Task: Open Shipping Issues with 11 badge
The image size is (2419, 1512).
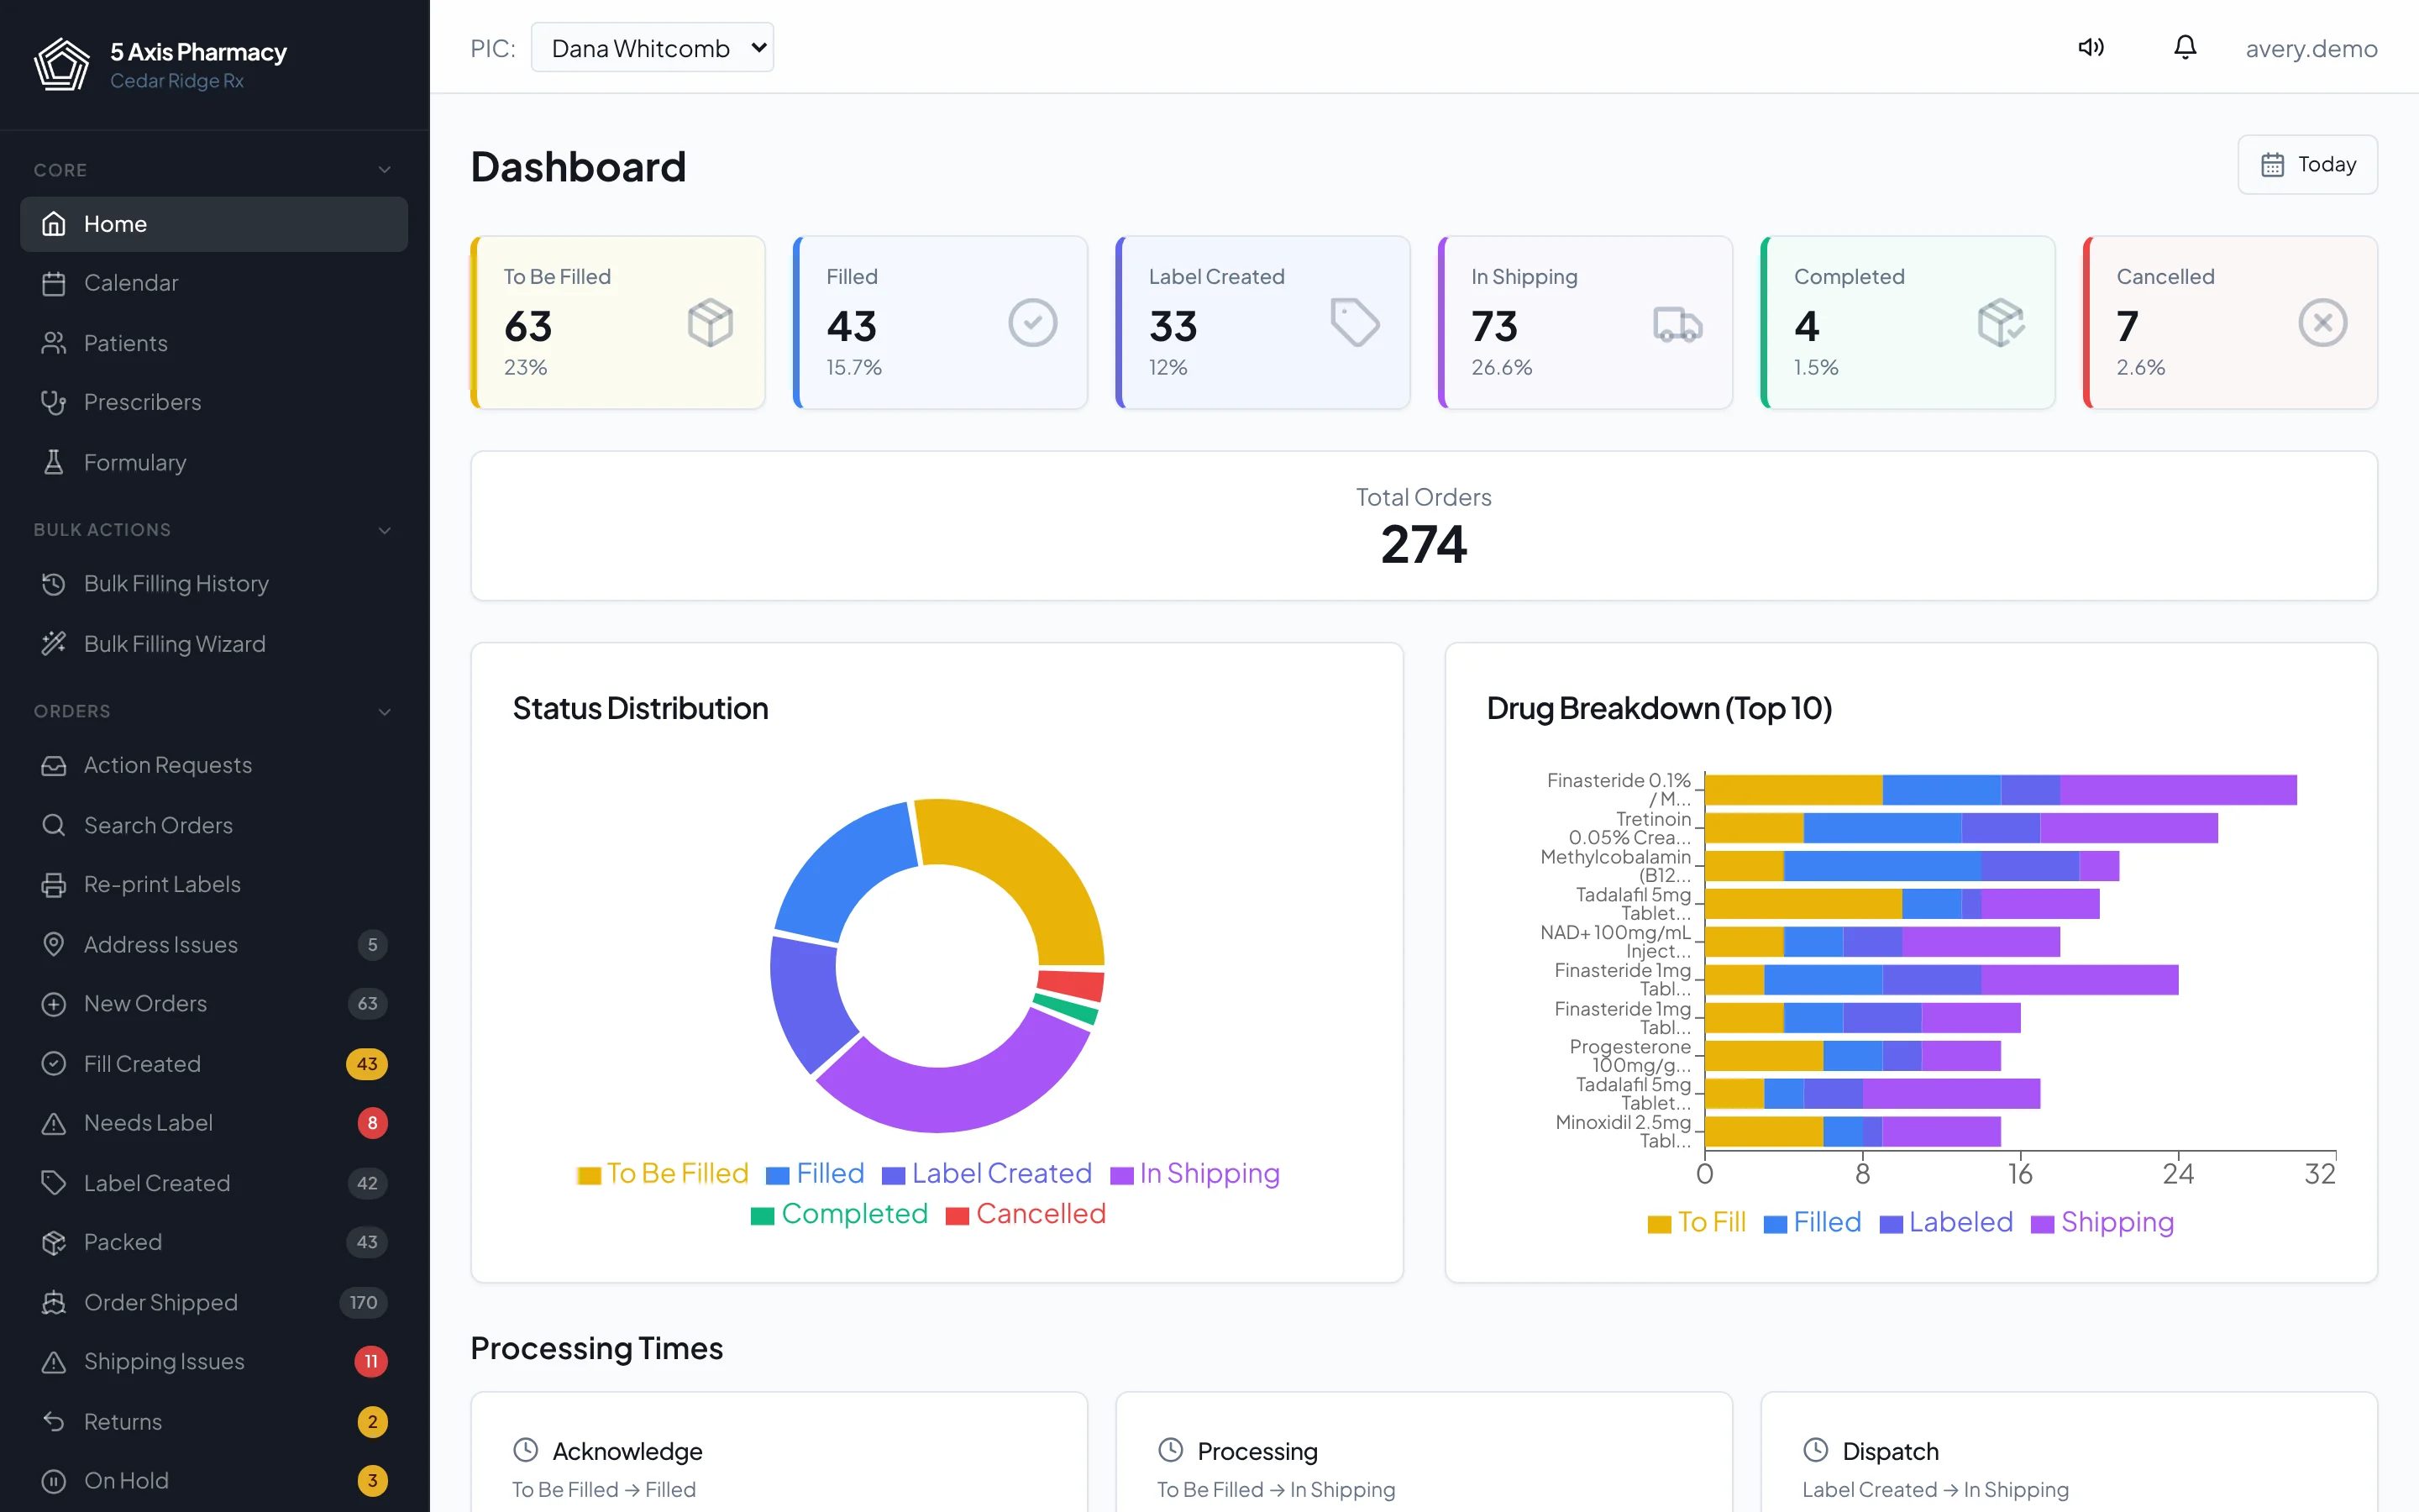Action: pos(214,1361)
